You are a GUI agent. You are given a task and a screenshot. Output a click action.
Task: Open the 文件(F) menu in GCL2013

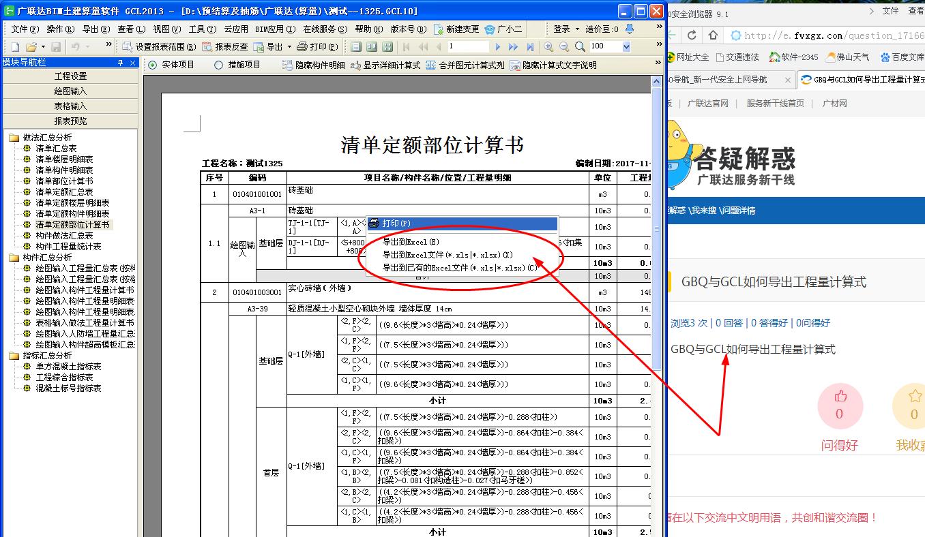coord(25,29)
